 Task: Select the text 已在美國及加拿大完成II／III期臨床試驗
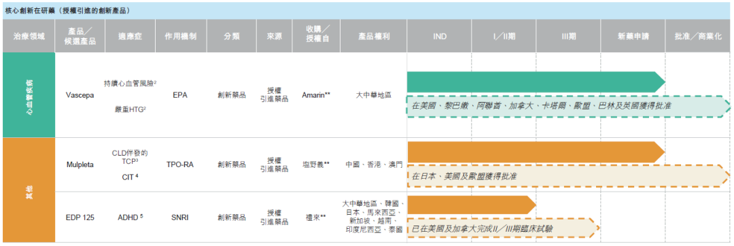[482, 229]
